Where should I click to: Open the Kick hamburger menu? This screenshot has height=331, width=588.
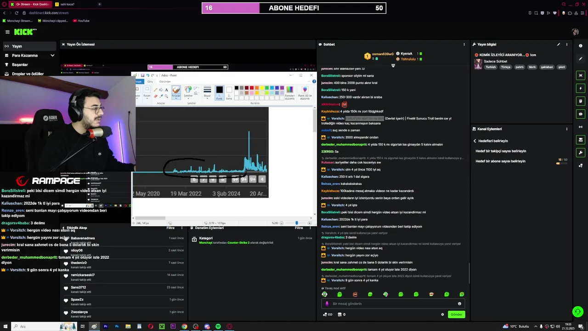point(7,32)
